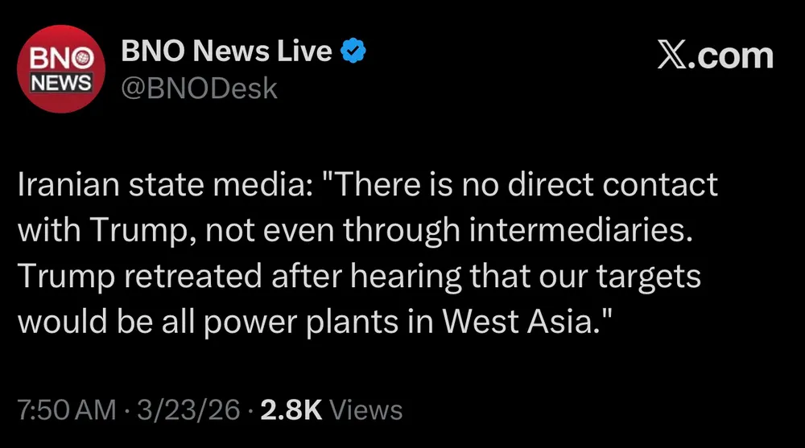
Task: Open the BNO News Live account name
Action: 226,51
